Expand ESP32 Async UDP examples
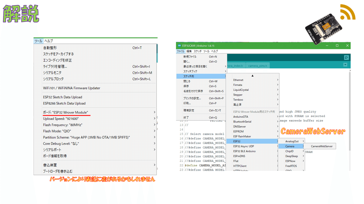 point(252,146)
